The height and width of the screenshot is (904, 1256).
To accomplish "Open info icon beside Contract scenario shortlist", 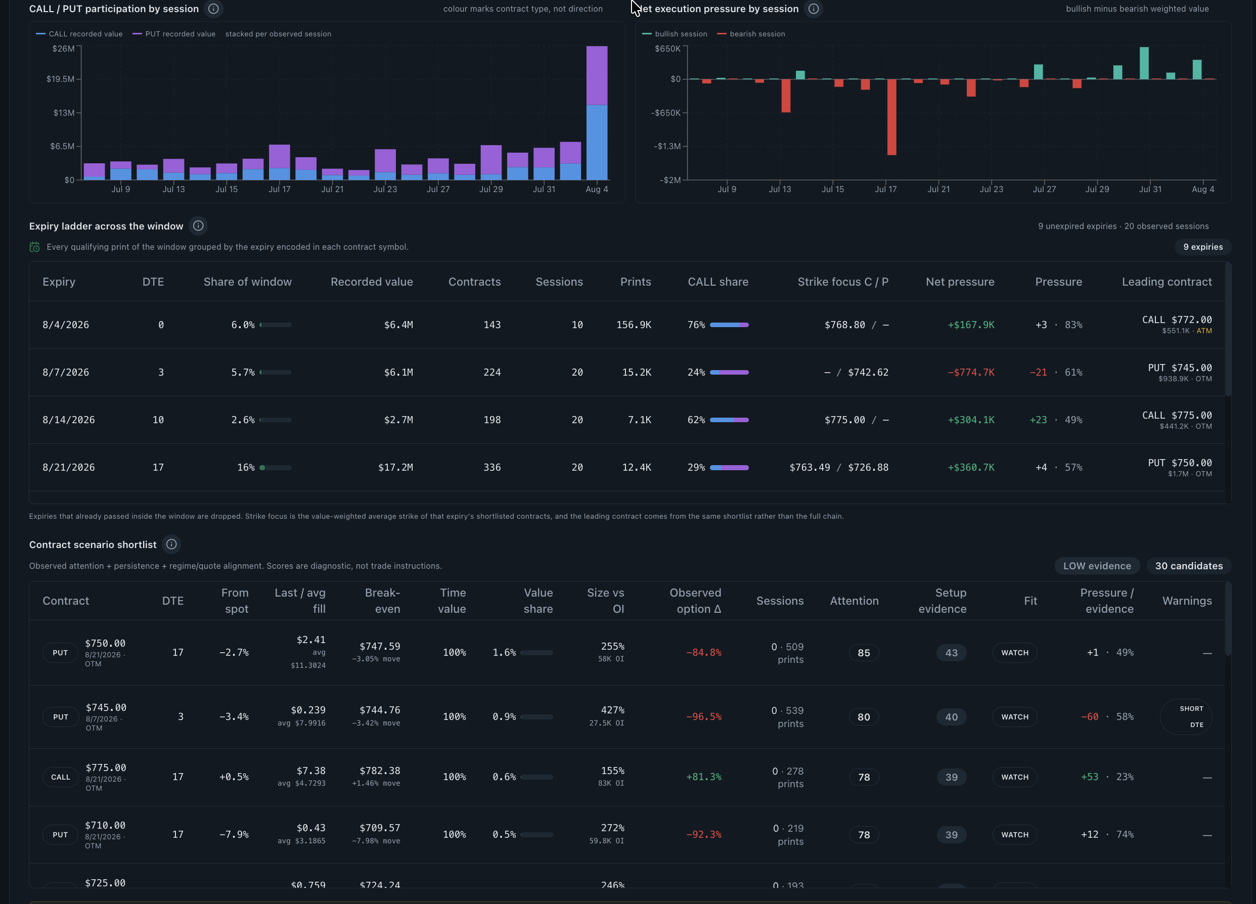I will (x=172, y=544).
